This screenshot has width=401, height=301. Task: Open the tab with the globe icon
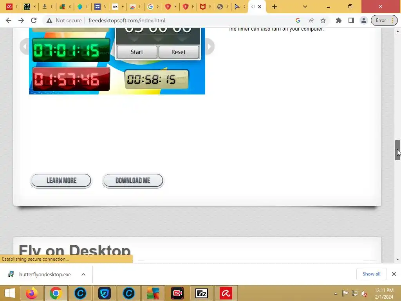(x=223, y=7)
